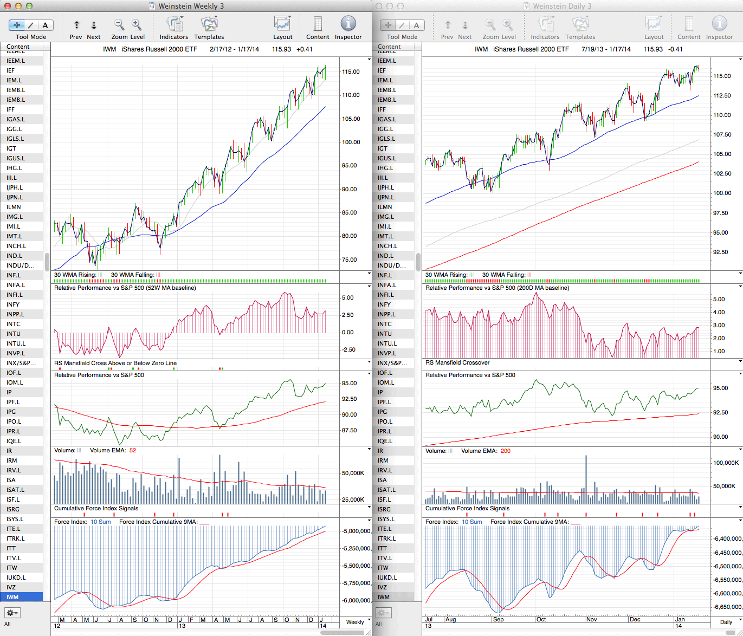The width and height of the screenshot is (743, 636).
Task: Click the Prev arrow in Weekly window
Action: (x=76, y=25)
